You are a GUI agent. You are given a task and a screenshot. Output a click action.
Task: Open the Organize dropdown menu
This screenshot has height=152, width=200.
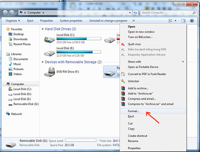[13, 21]
